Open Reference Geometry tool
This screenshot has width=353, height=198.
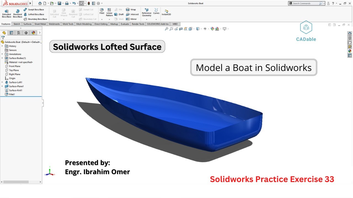pos(146,13)
